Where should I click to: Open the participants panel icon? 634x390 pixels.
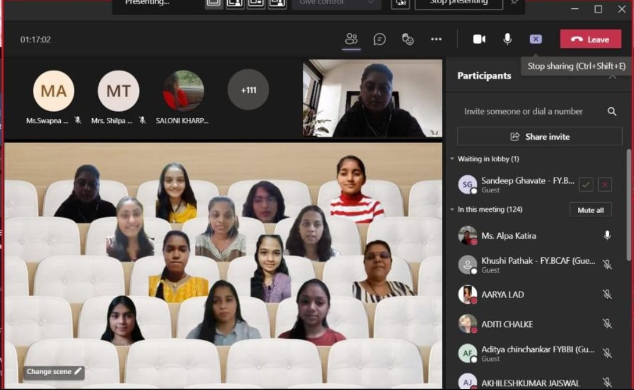pyautogui.click(x=351, y=39)
